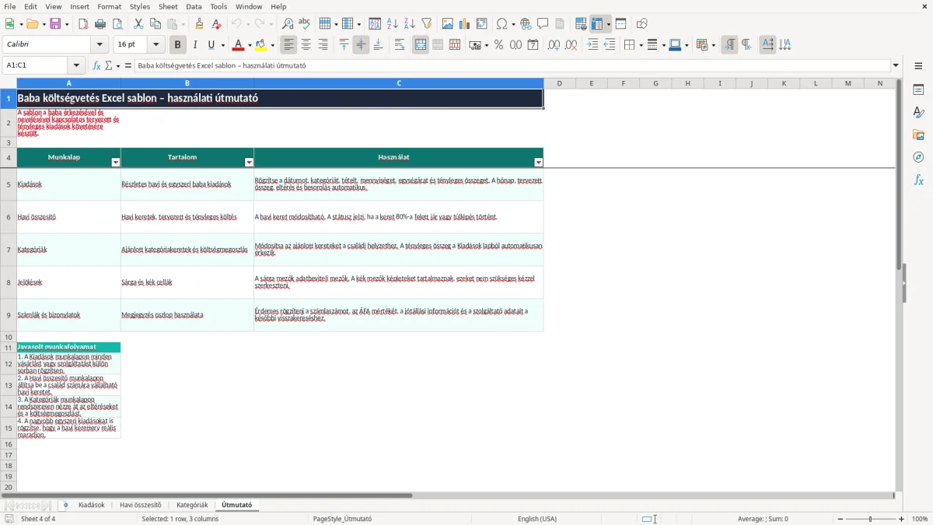Expand the Name Box dropdown
The height and width of the screenshot is (525, 933).
(76, 65)
